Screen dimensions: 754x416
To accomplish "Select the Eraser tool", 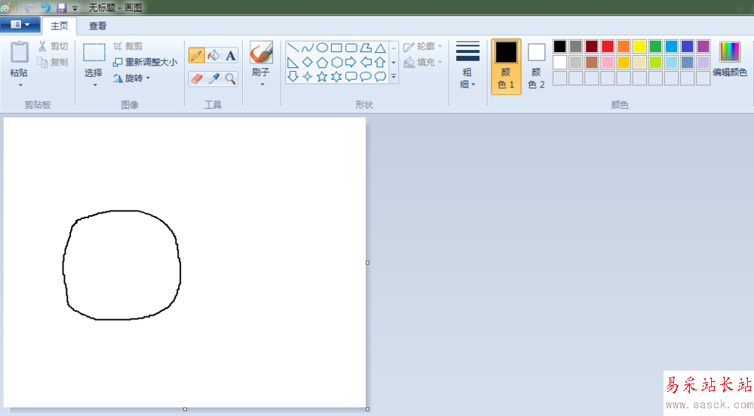I will 196,79.
